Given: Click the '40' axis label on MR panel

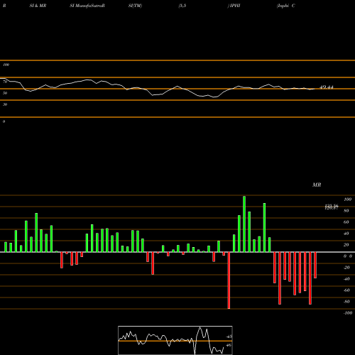Looking at the screenshot, I should point(346,234).
